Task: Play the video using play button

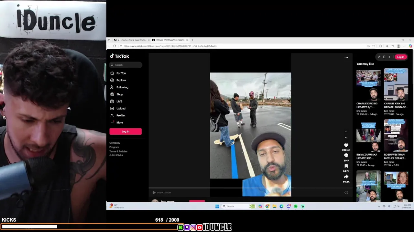Action: (x=154, y=193)
